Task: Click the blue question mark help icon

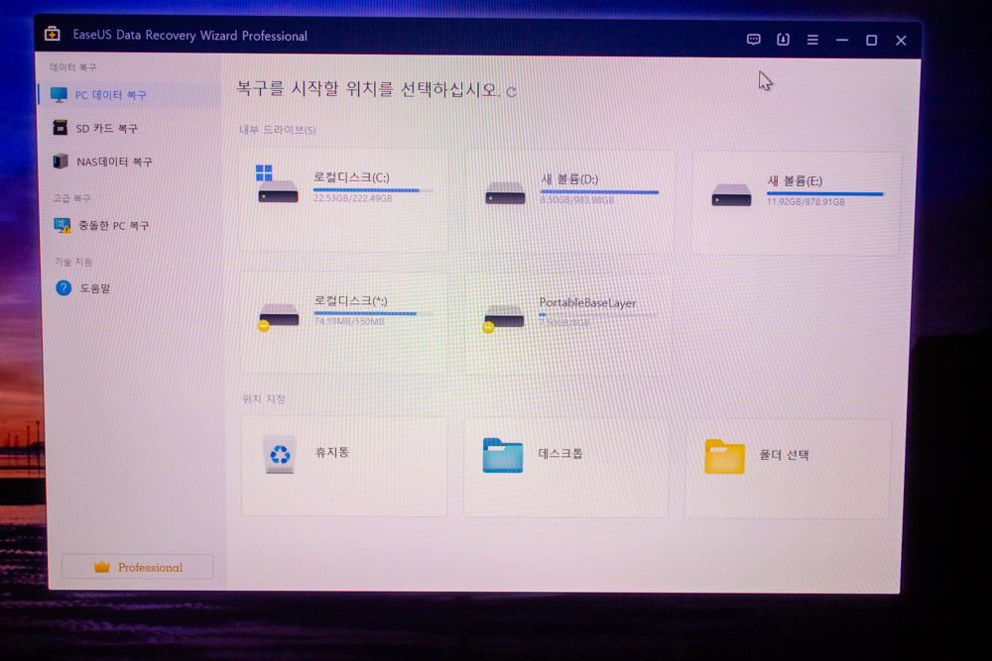Action: [x=63, y=288]
